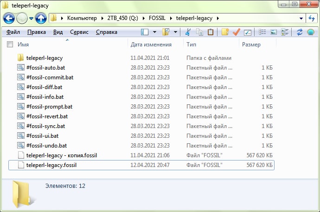Go up one folder level
Viewport: 320px width, 212px height.
tap(41, 19)
